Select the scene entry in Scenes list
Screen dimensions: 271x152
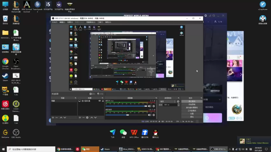[x=64, y=101]
